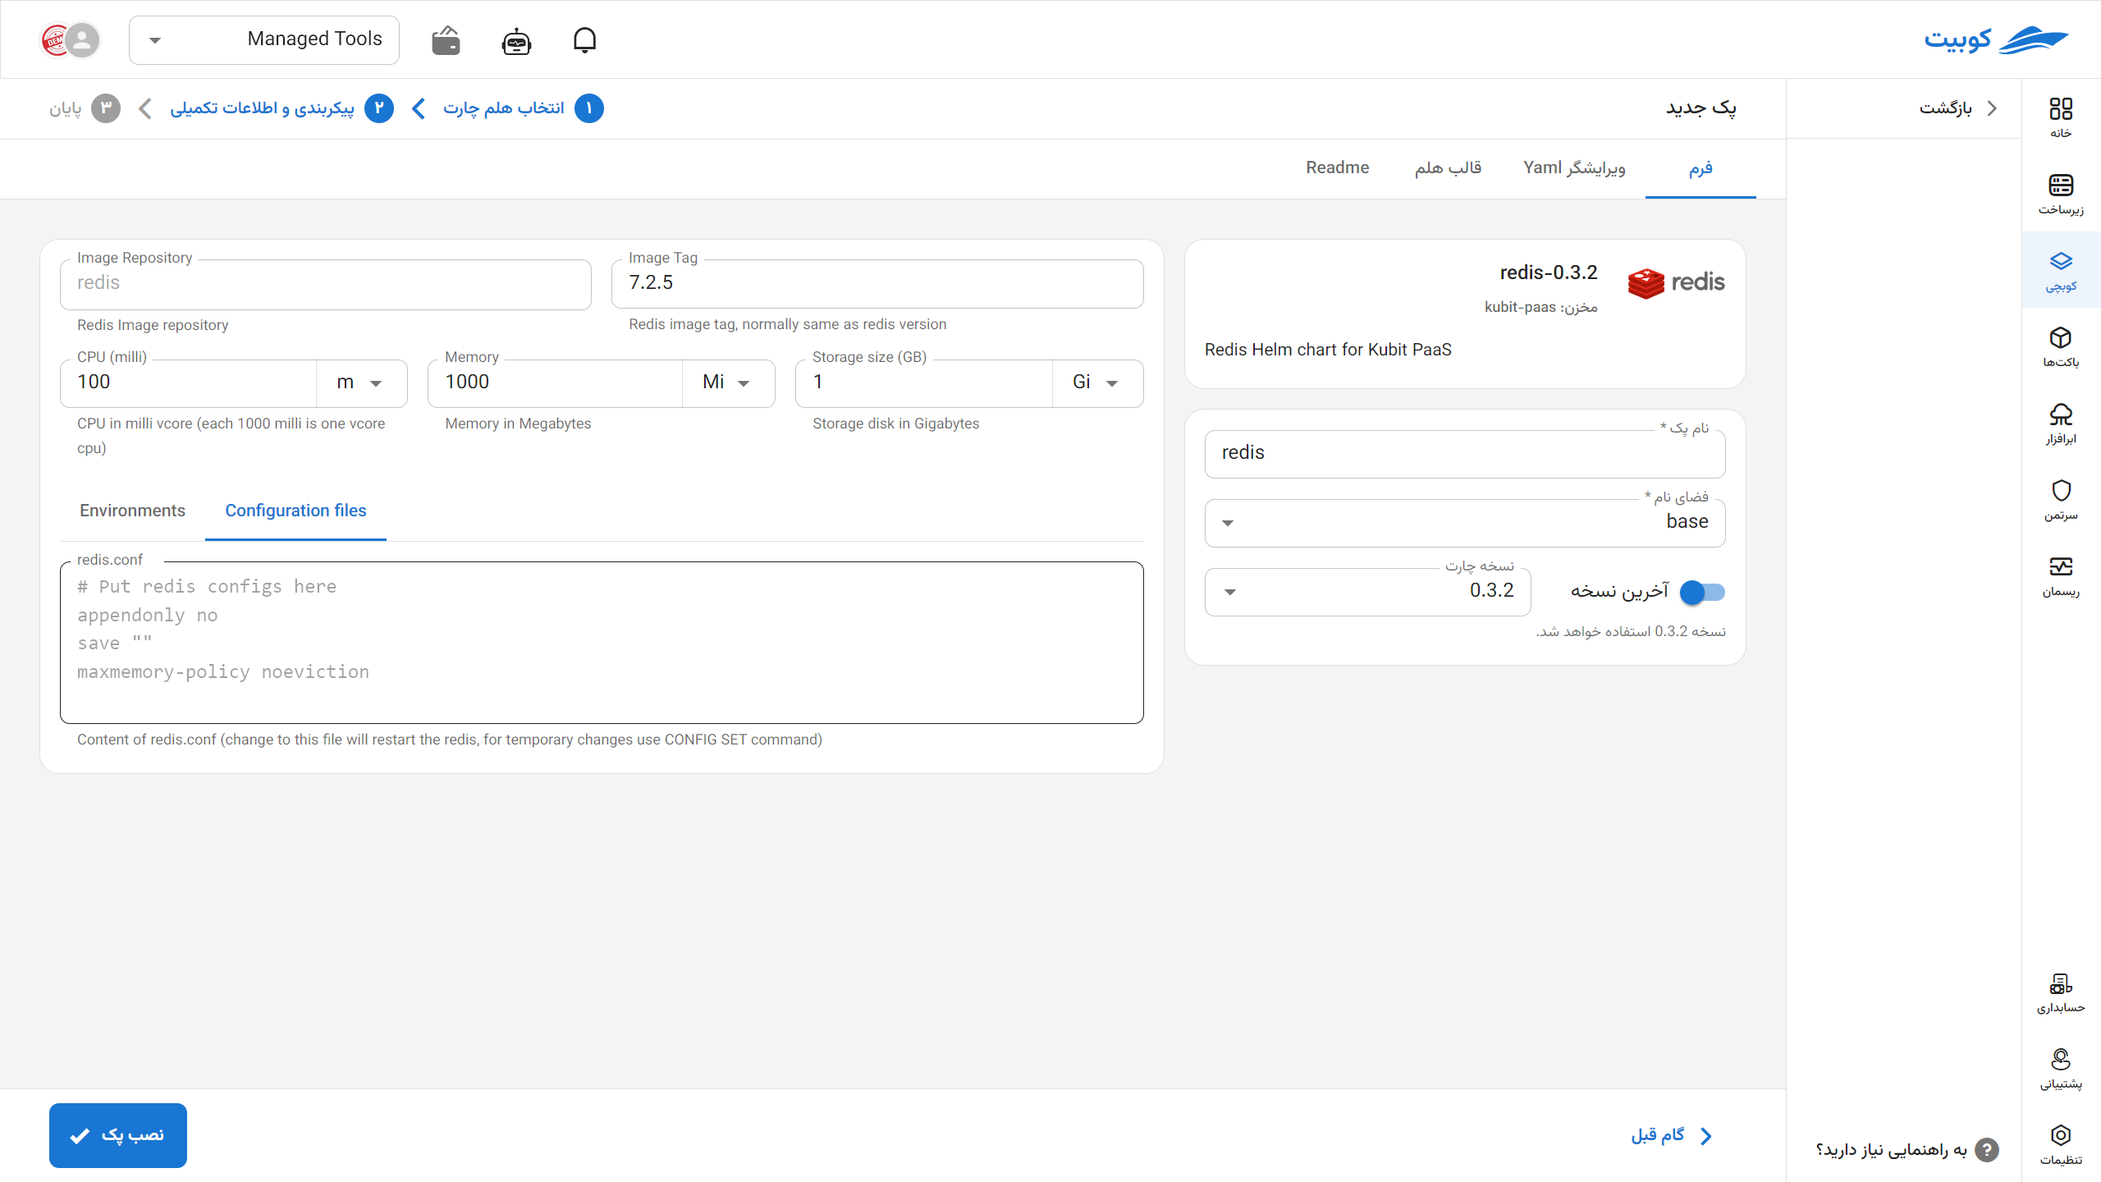Switch to the Readme tab
The image size is (2101, 1182).
click(1338, 168)
